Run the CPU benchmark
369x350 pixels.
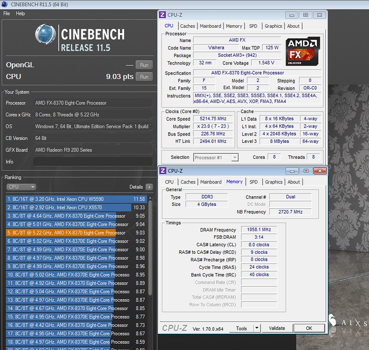coord(144,77)
